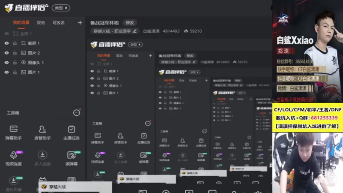Click the screenshot icon of outermost 截屏 1
The width and height of the screenshot is (343, 193).
tap(24, 43)
